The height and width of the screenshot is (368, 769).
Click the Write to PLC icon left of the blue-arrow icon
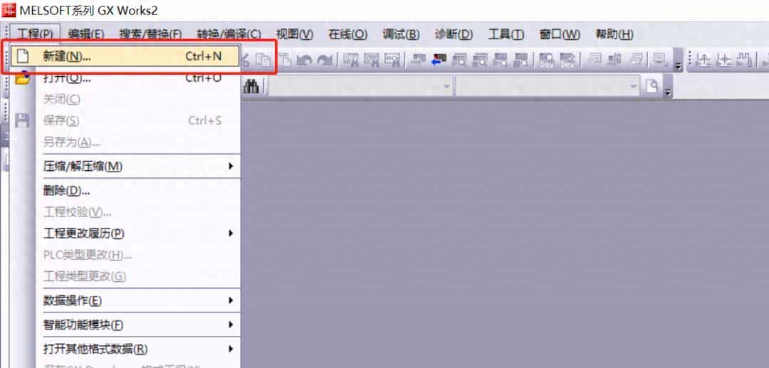[x=418, y=60]
